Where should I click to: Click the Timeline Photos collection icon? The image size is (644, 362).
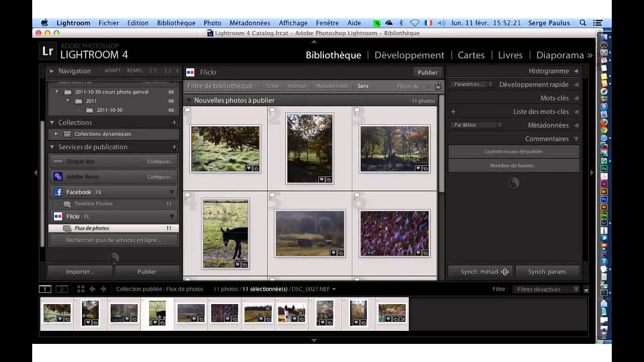tap(67, 204)
